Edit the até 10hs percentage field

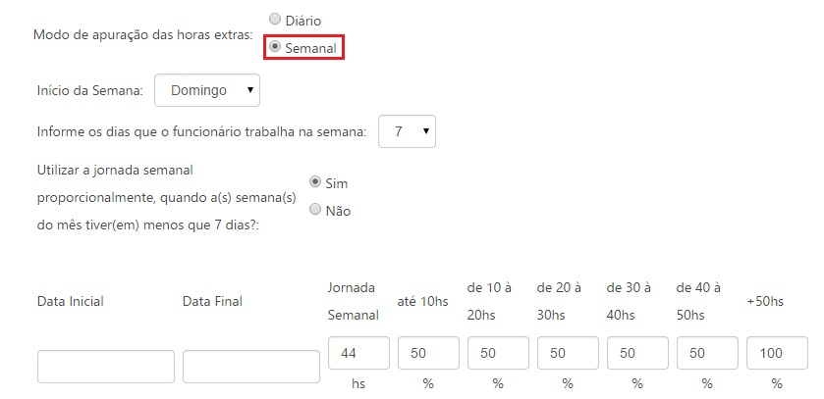pos(428,352)
